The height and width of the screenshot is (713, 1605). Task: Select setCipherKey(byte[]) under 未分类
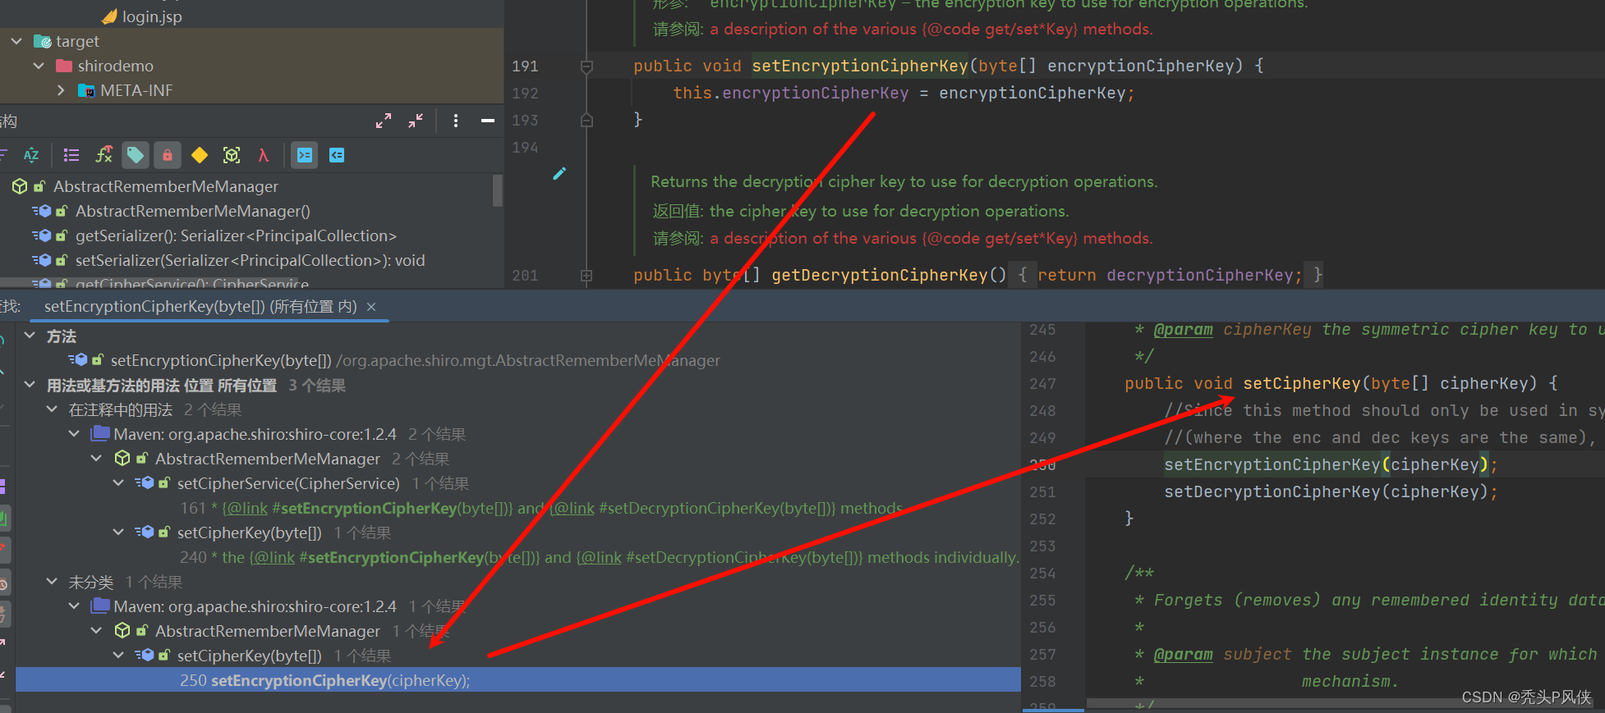point(249,656)
